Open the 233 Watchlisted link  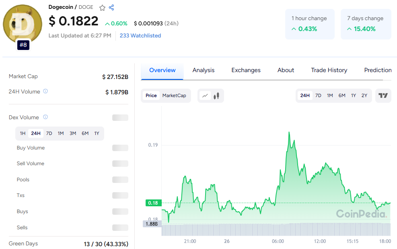[x=140, y=35]
